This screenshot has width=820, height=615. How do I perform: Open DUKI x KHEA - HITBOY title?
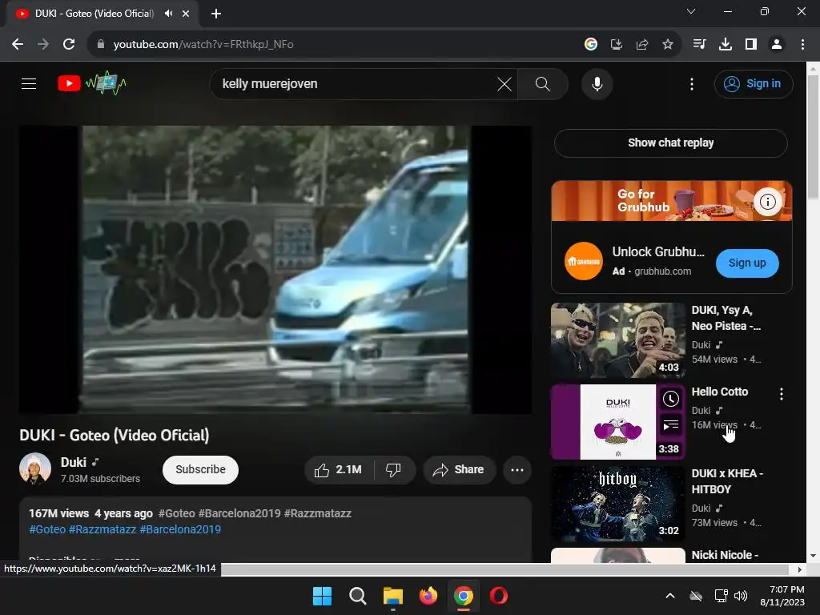tap(727, 481)
